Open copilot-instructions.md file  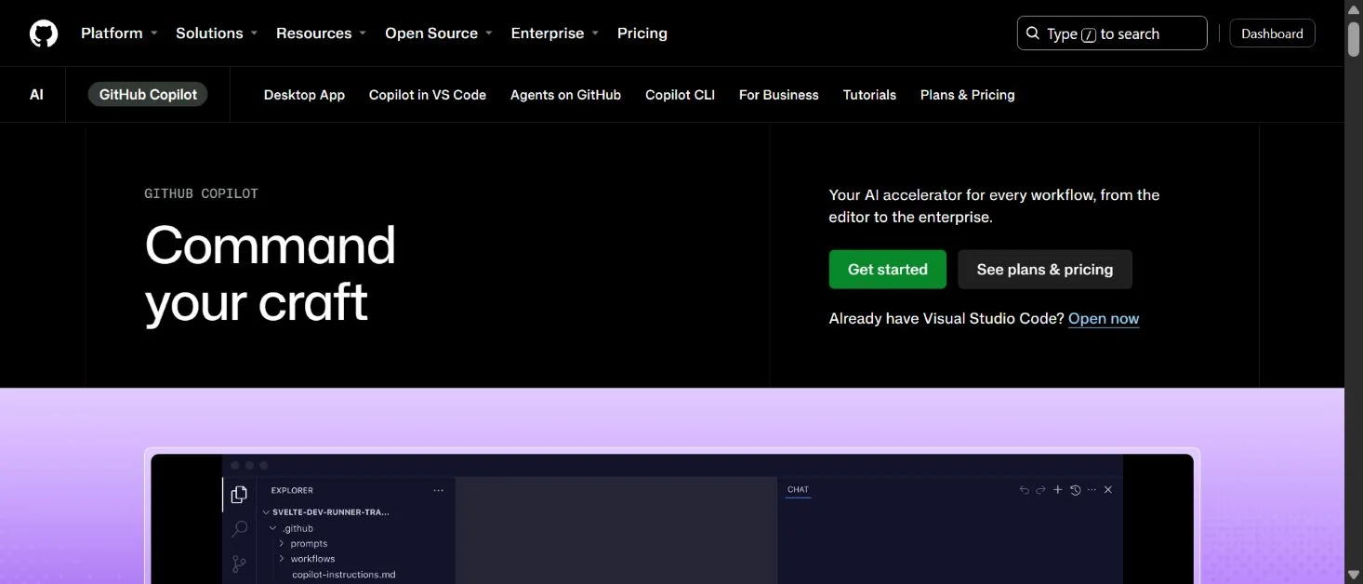point(343,575)
